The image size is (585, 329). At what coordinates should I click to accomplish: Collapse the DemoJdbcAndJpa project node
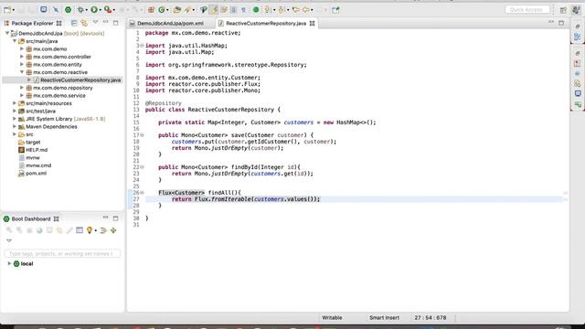(x=7, y=33)
